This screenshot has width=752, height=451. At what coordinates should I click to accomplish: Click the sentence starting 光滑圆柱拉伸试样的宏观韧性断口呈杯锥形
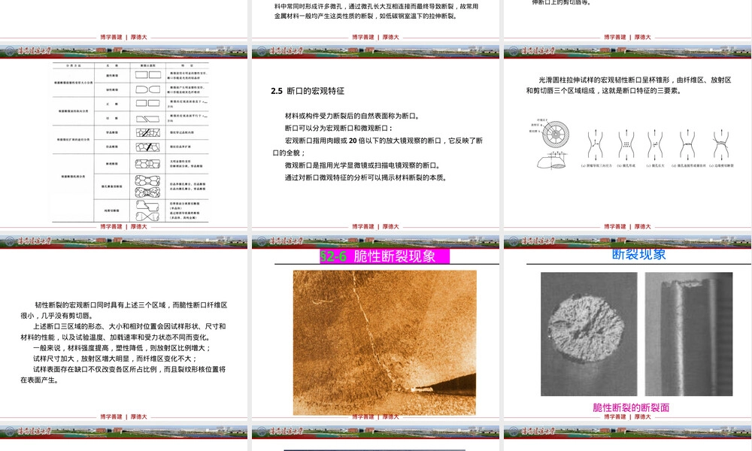629,85
